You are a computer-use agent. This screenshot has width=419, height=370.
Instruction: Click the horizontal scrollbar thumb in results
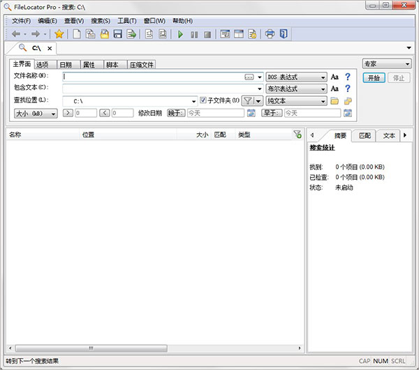point(91,348)
